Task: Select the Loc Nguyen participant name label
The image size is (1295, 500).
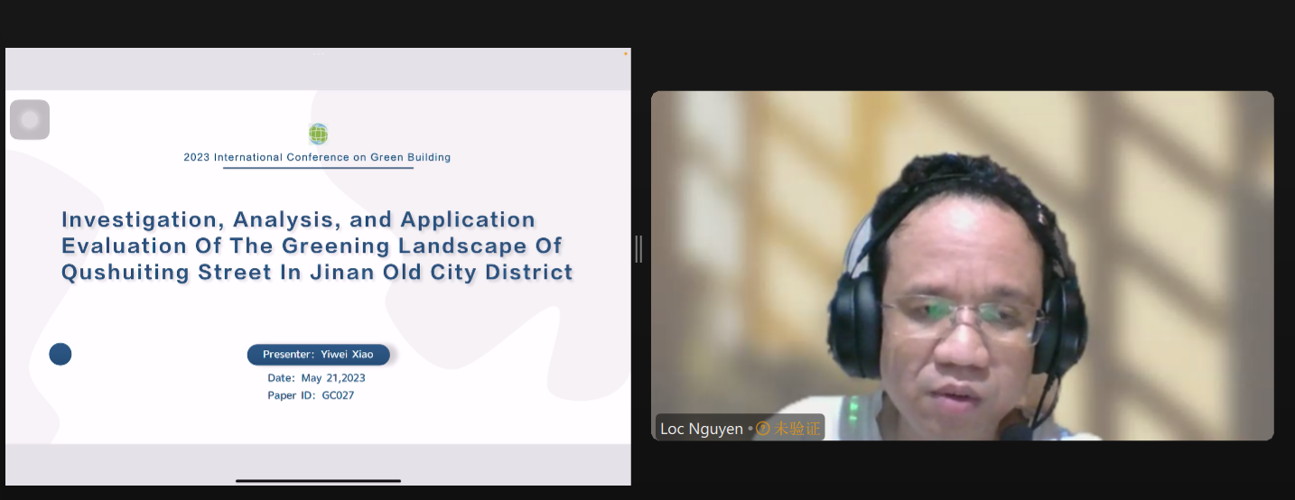Action: pos(701,429)
